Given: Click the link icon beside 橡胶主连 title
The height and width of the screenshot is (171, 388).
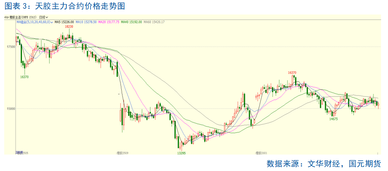Looking at the screenshot, I should pos(7,17).
